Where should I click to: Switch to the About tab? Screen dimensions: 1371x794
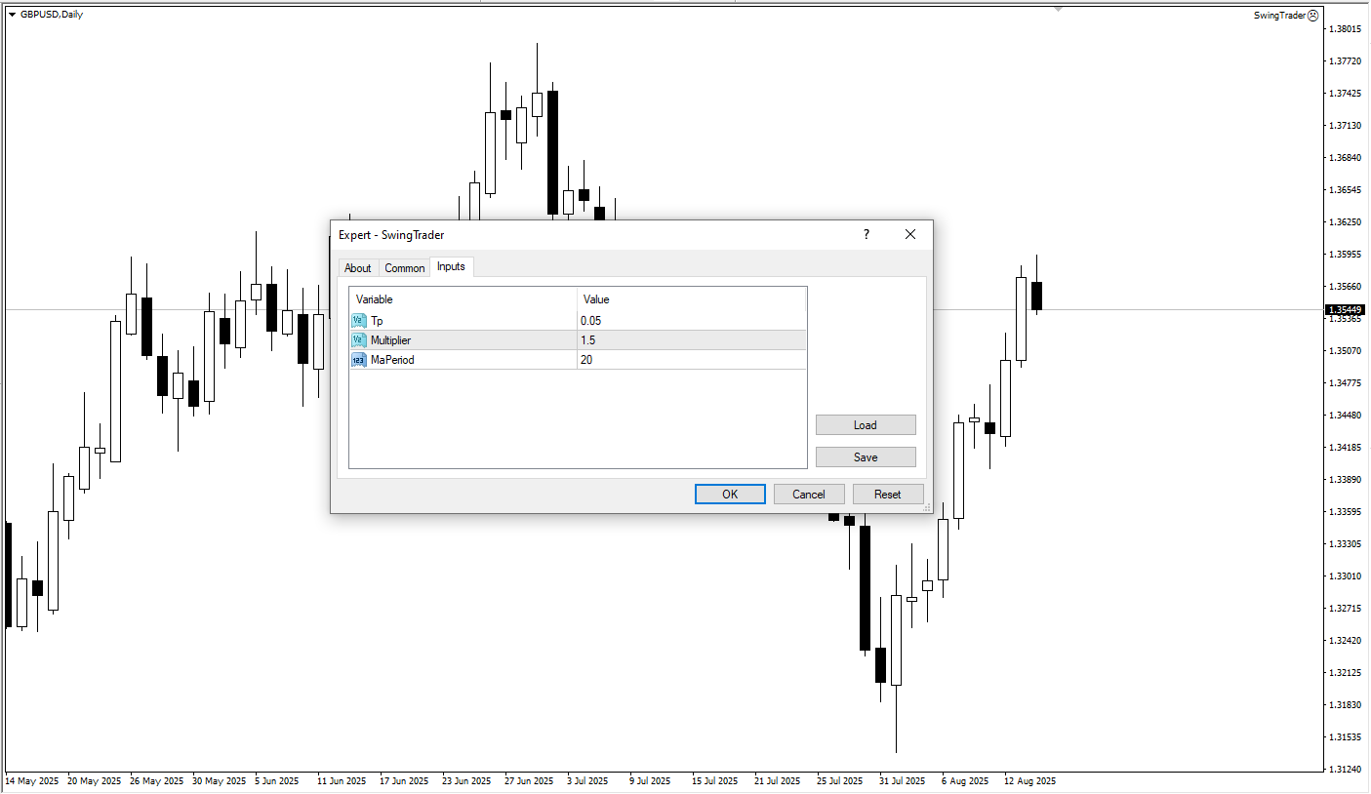[357, 268]
